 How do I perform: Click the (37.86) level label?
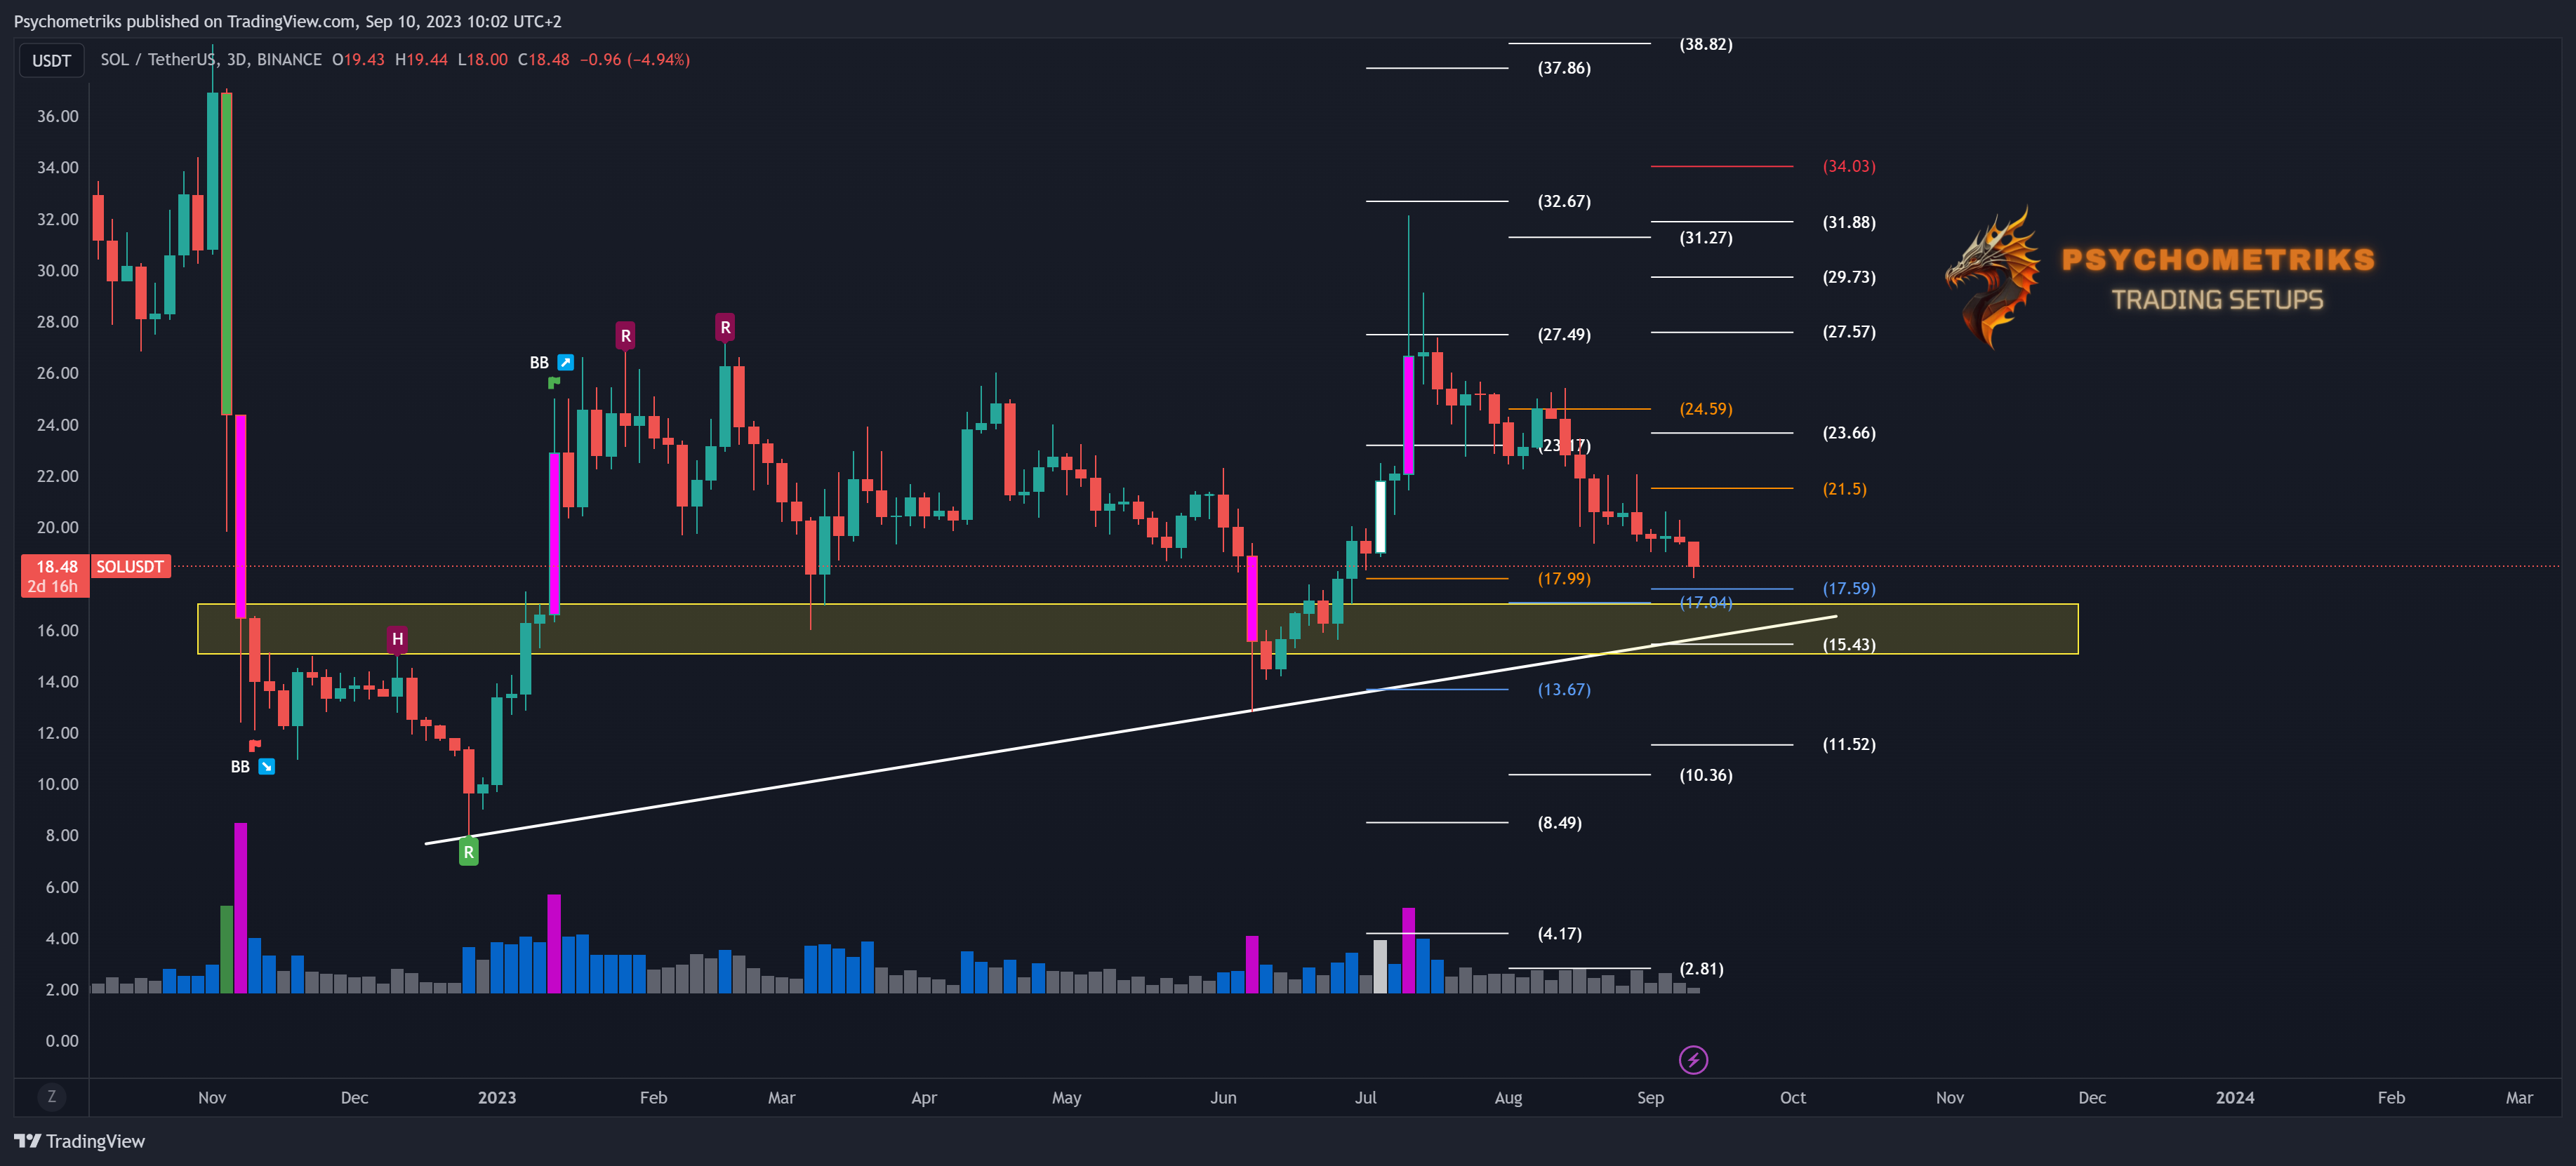pyautogui.click(x=1563, y=68)
